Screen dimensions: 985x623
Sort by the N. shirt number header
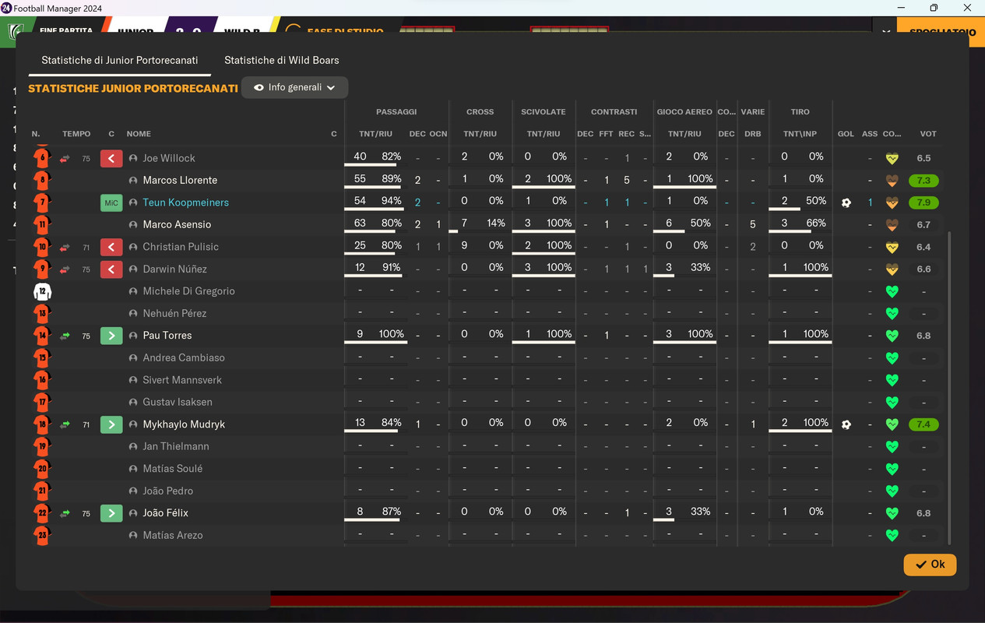tap(36, 134)
